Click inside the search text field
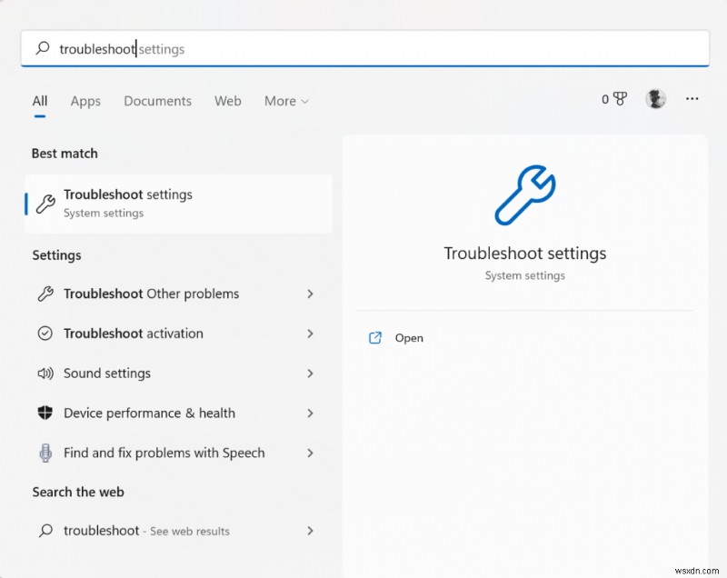 point(363,49)
